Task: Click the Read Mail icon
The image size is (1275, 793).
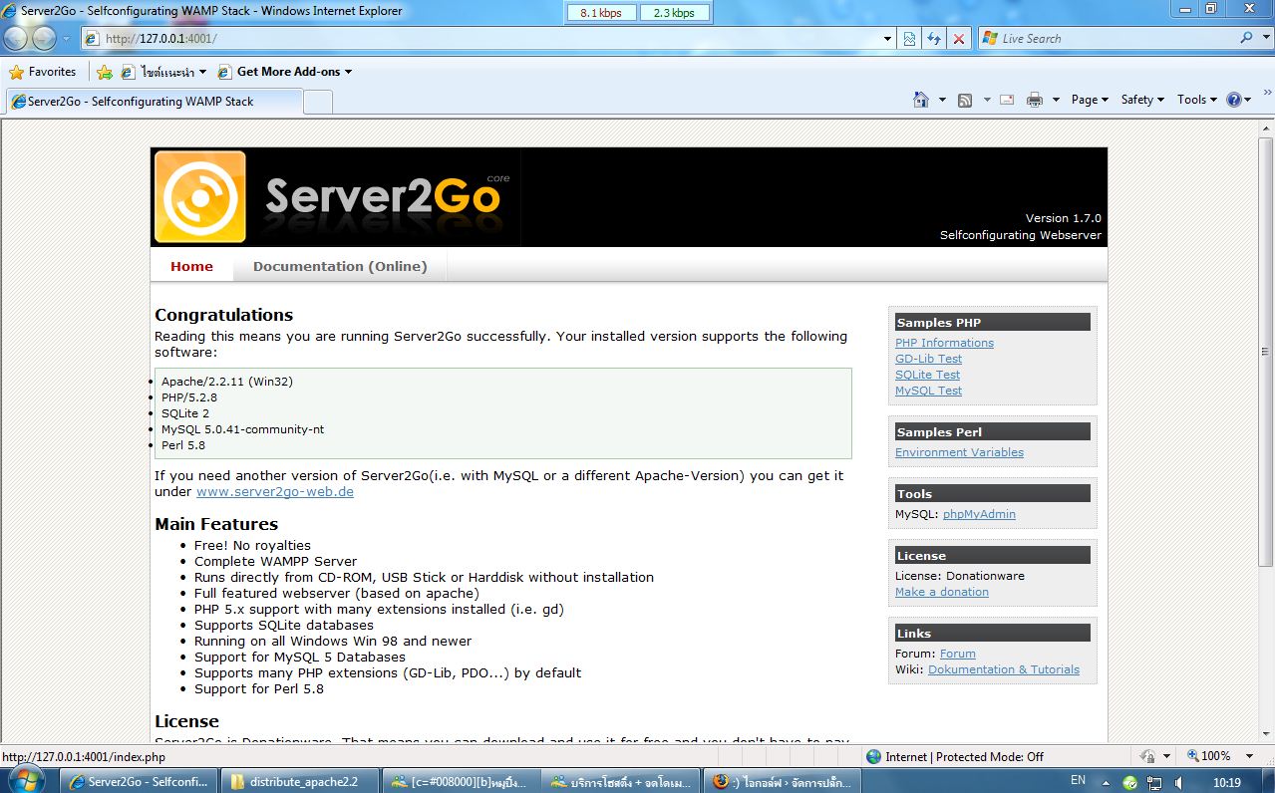Action: [1007, 100]
